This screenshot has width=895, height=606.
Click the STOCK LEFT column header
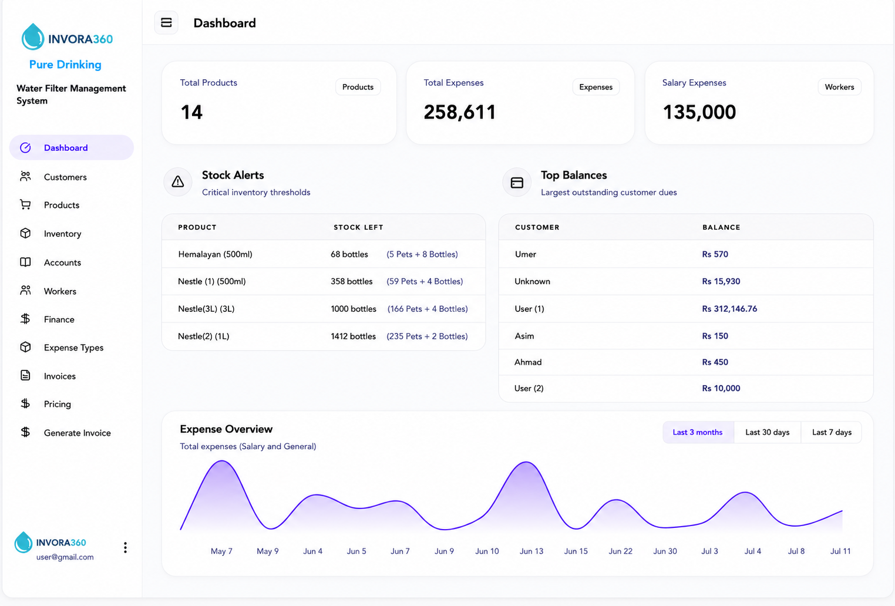(358, 227)
